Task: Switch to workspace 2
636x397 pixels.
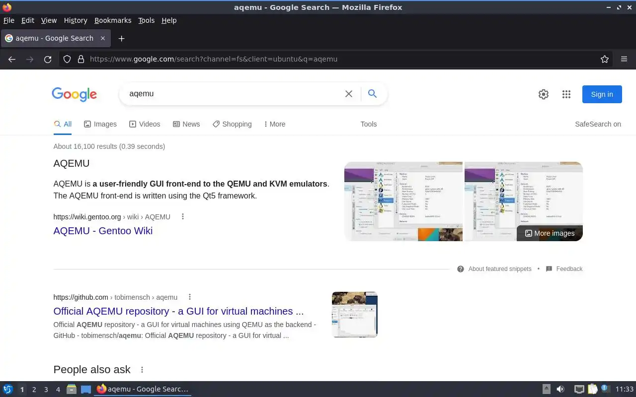Action: (34, 390)
